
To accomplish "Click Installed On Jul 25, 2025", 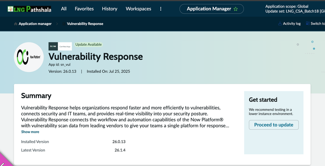I will 108,71.
